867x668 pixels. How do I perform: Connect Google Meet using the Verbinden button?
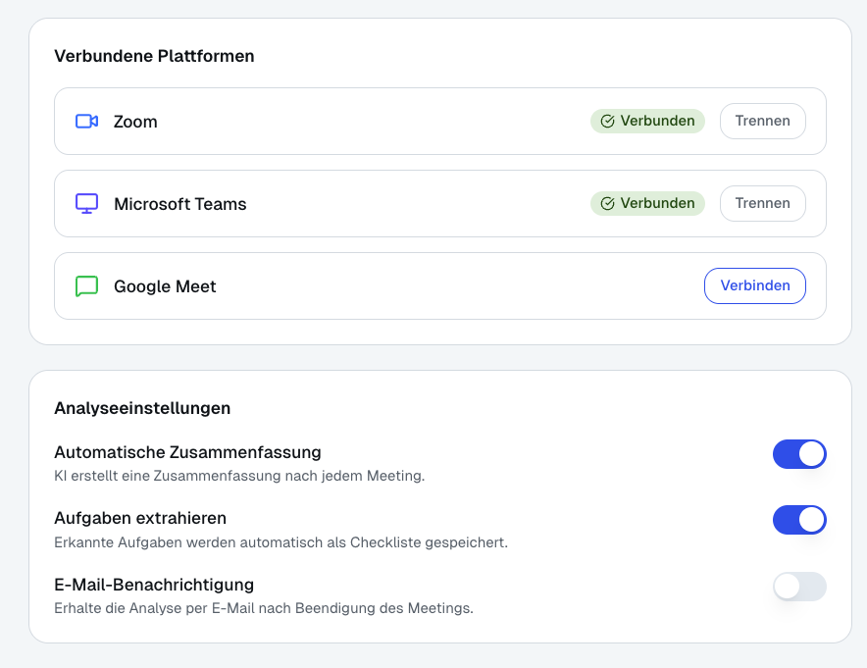pos(754,285)
